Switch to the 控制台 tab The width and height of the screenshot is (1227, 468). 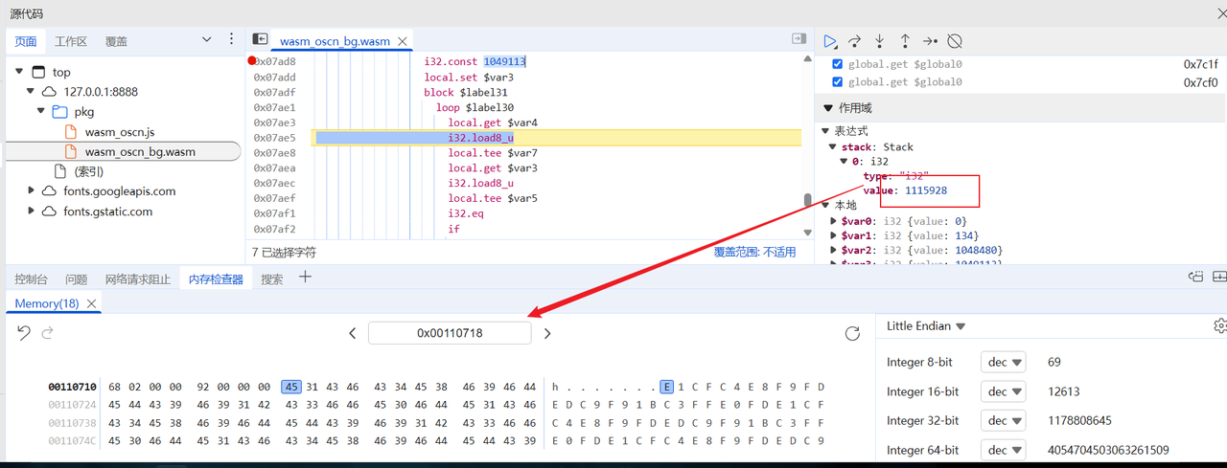tap(31, 279)
